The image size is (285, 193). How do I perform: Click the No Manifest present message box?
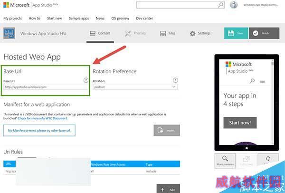point(39,130)
